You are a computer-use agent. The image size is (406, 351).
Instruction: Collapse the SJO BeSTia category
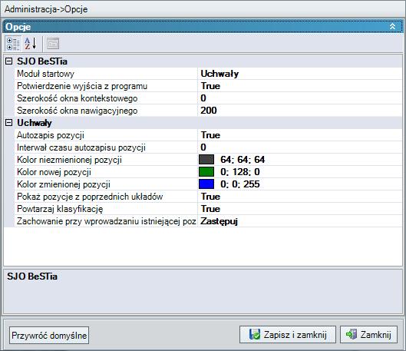click(x=8, y=61)
